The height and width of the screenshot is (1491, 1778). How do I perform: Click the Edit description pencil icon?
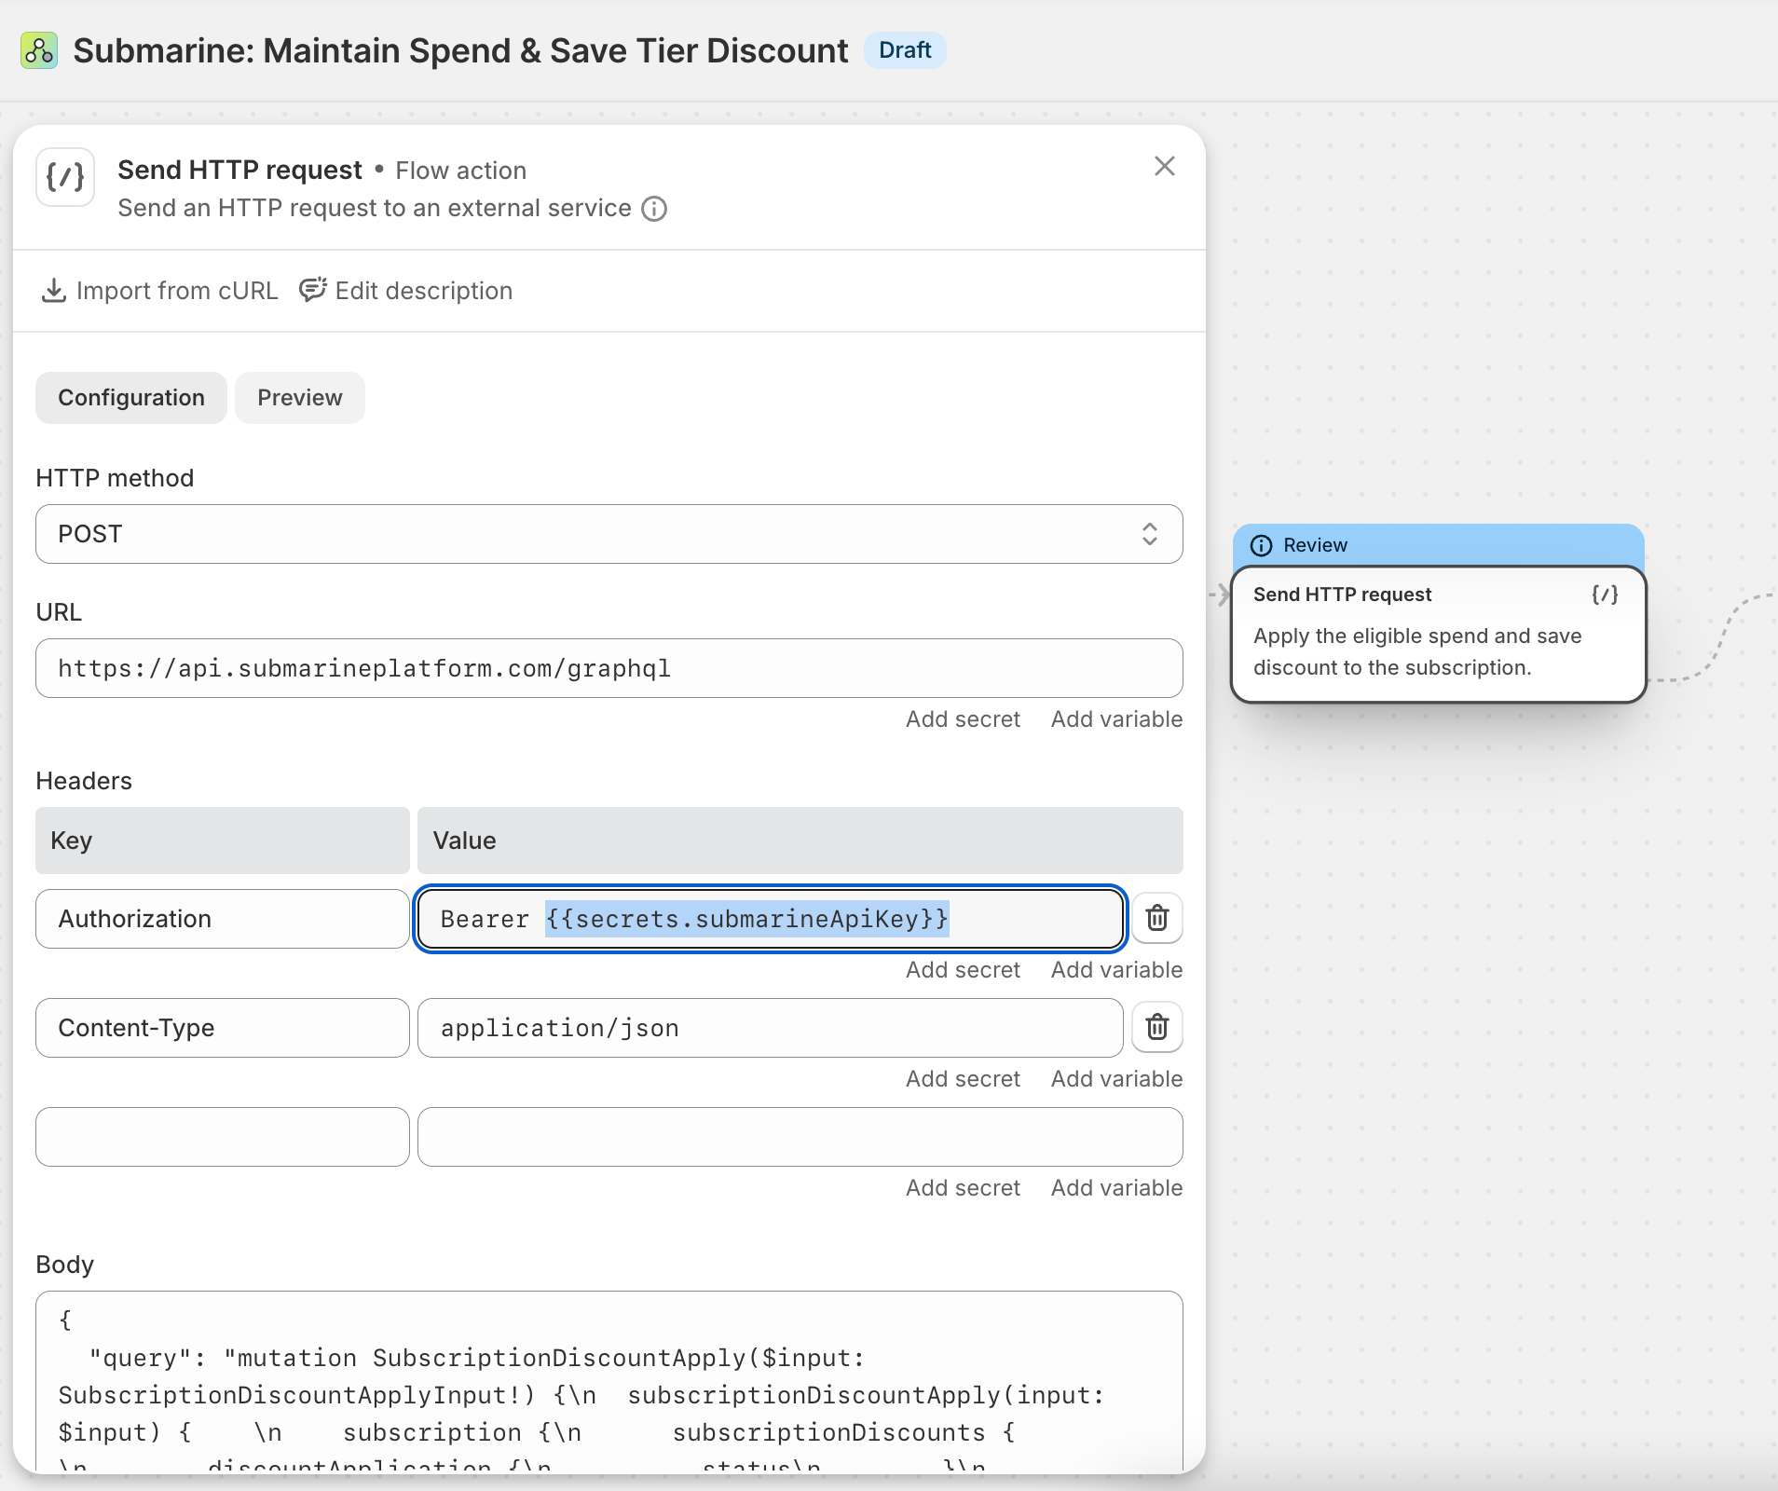click(312, 290)
